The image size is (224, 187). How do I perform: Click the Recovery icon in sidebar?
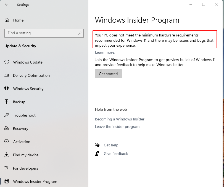point(7,128)
